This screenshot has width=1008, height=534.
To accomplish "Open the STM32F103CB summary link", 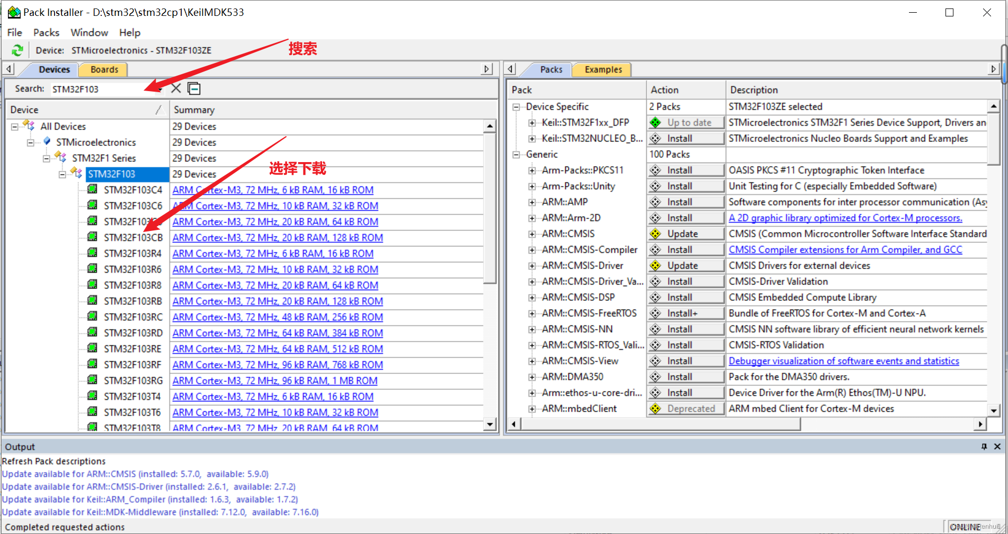I will click(x=278, y=237).
